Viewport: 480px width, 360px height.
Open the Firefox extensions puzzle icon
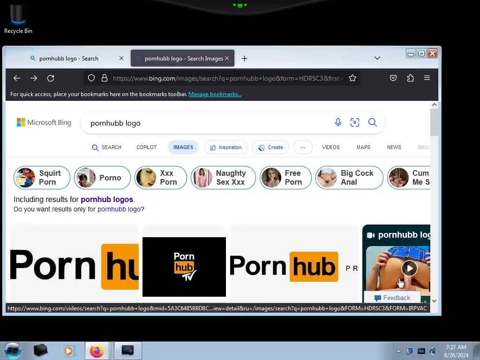(x=410, y=78)
